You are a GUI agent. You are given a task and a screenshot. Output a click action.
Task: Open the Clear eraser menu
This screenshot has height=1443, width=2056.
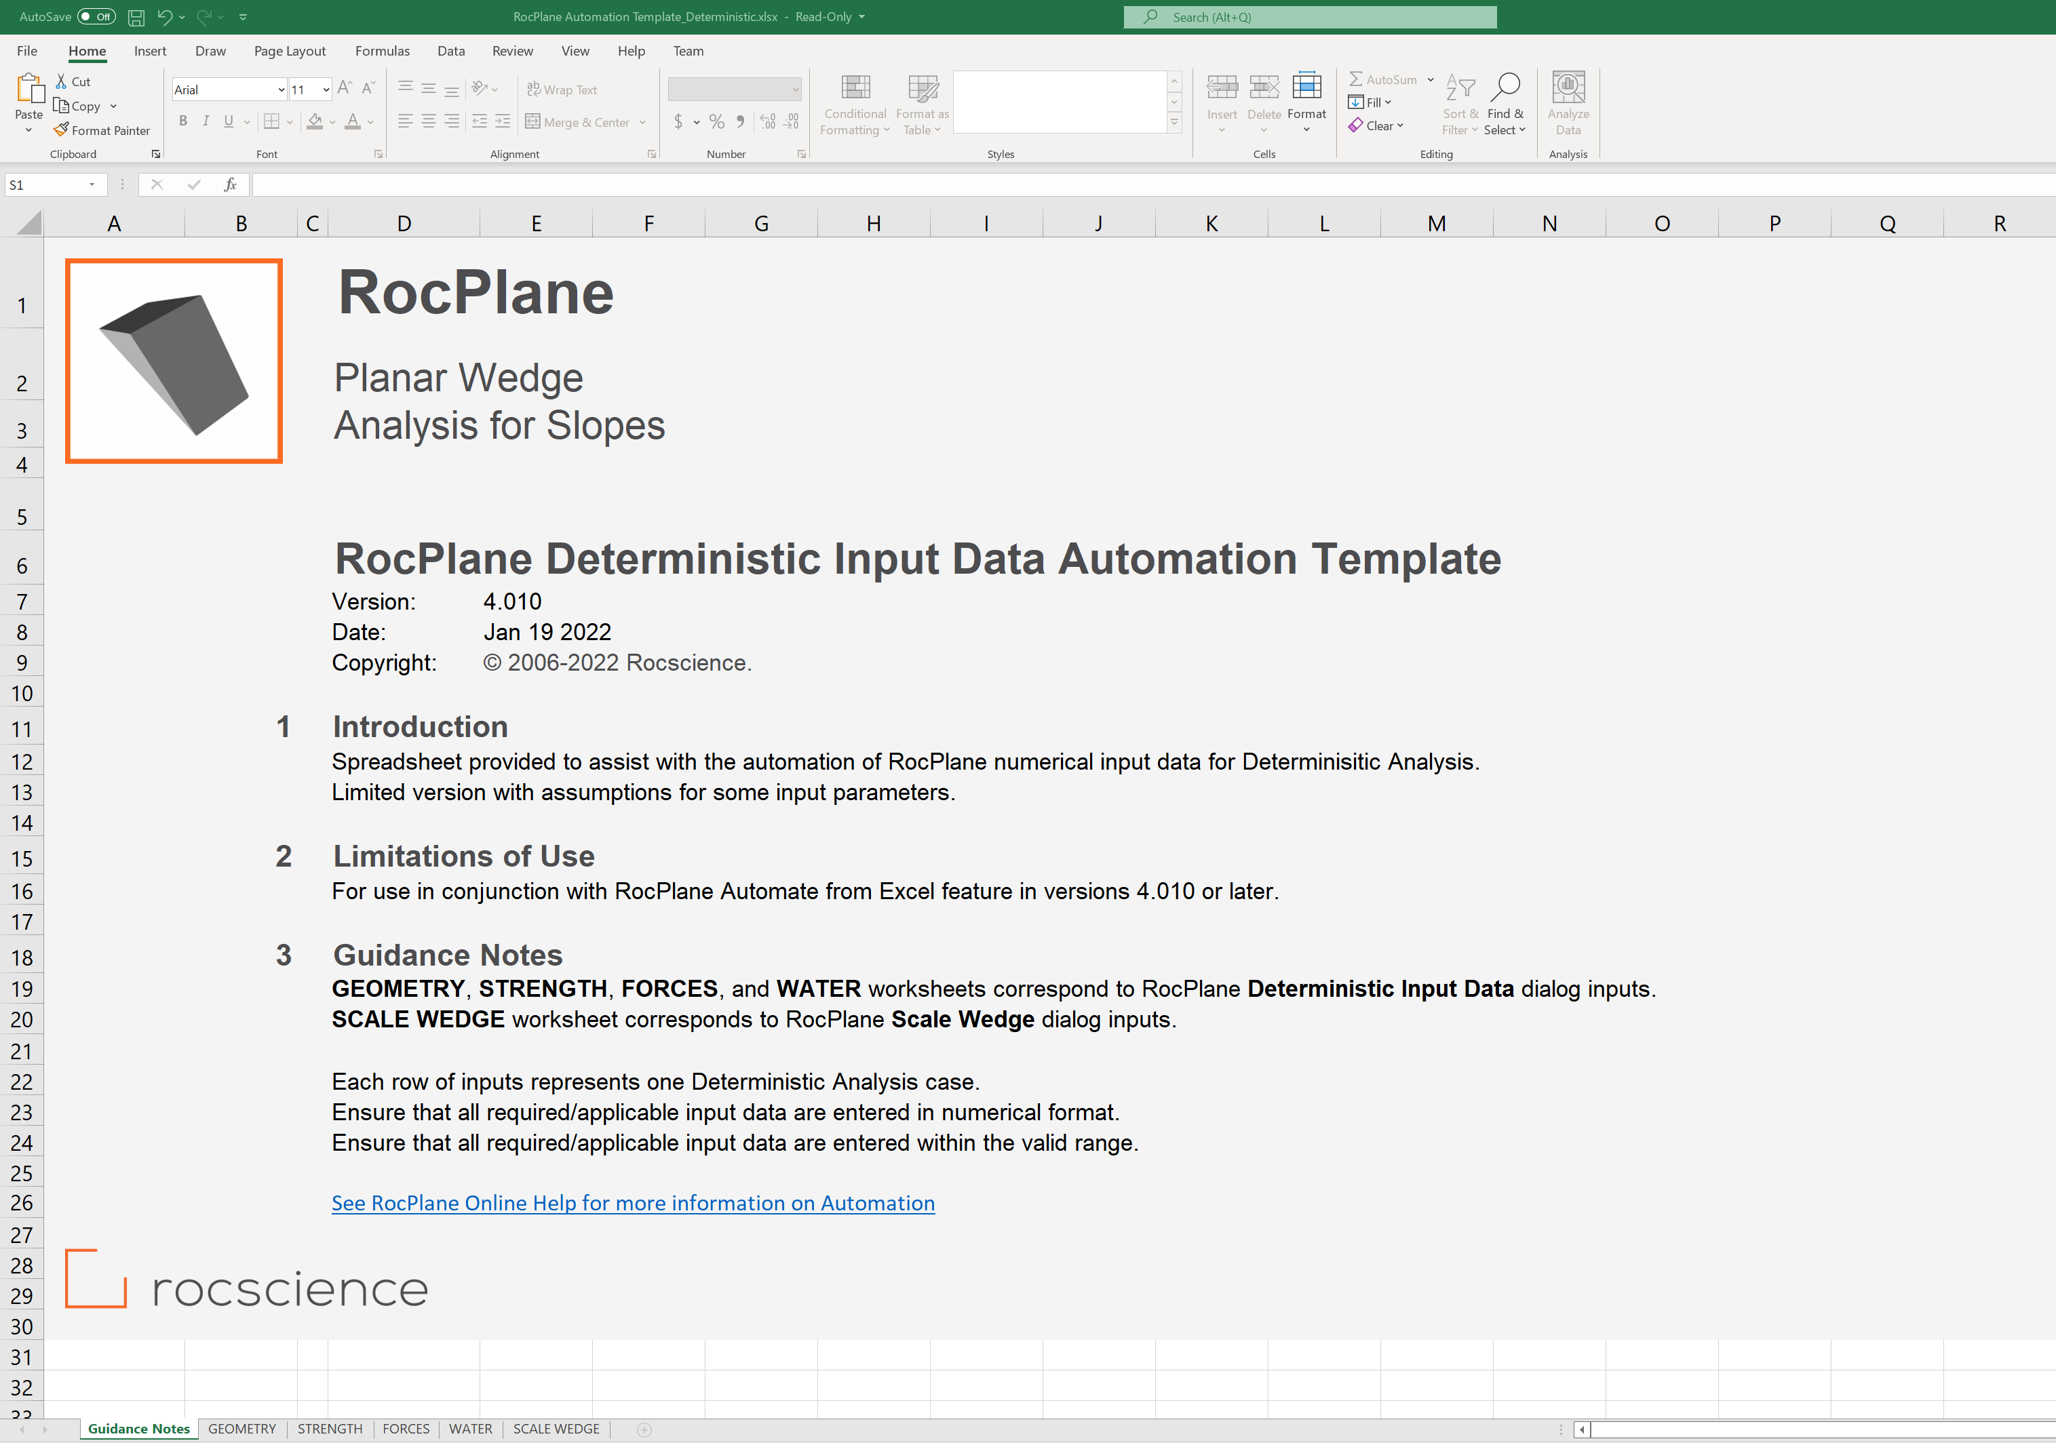(1376, 125)
